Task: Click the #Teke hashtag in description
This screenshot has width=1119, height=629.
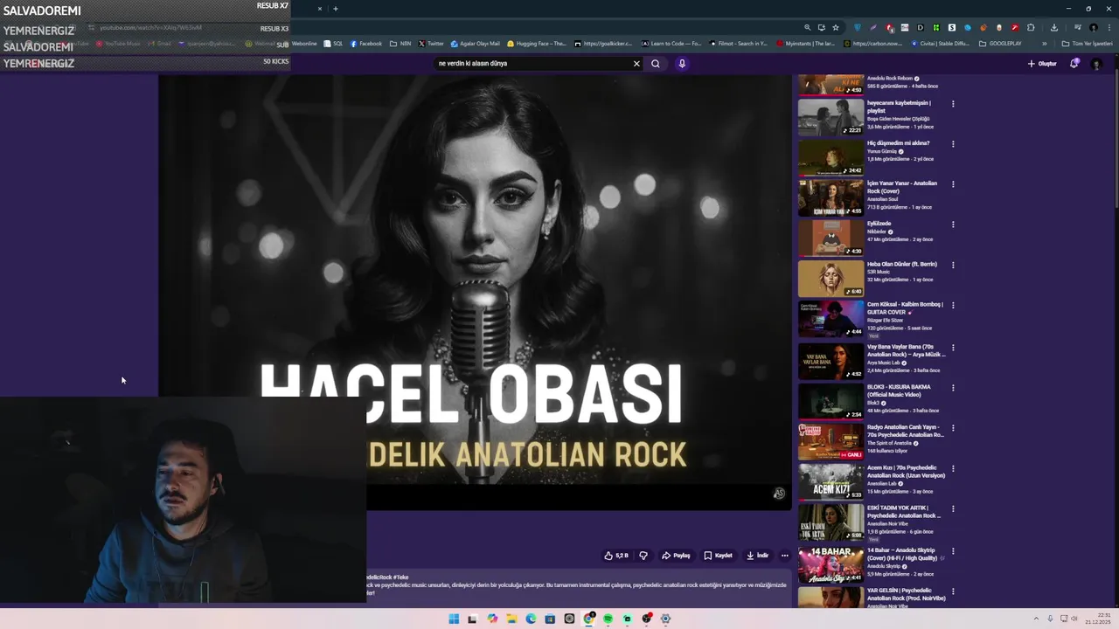Action: (400, 577)
